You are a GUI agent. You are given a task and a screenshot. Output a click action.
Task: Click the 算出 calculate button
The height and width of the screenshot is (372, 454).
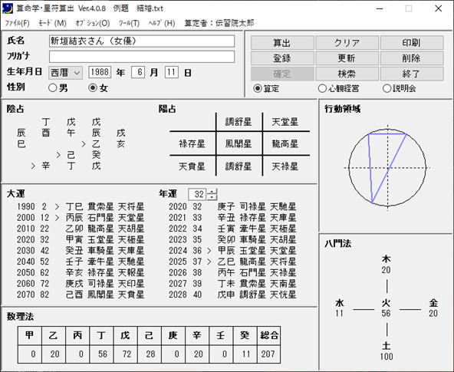pos(282,43)
